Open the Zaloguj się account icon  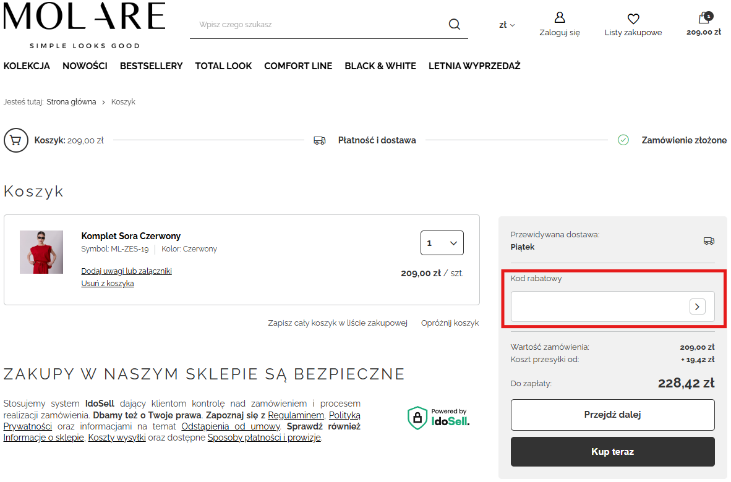tap(559, 19)
